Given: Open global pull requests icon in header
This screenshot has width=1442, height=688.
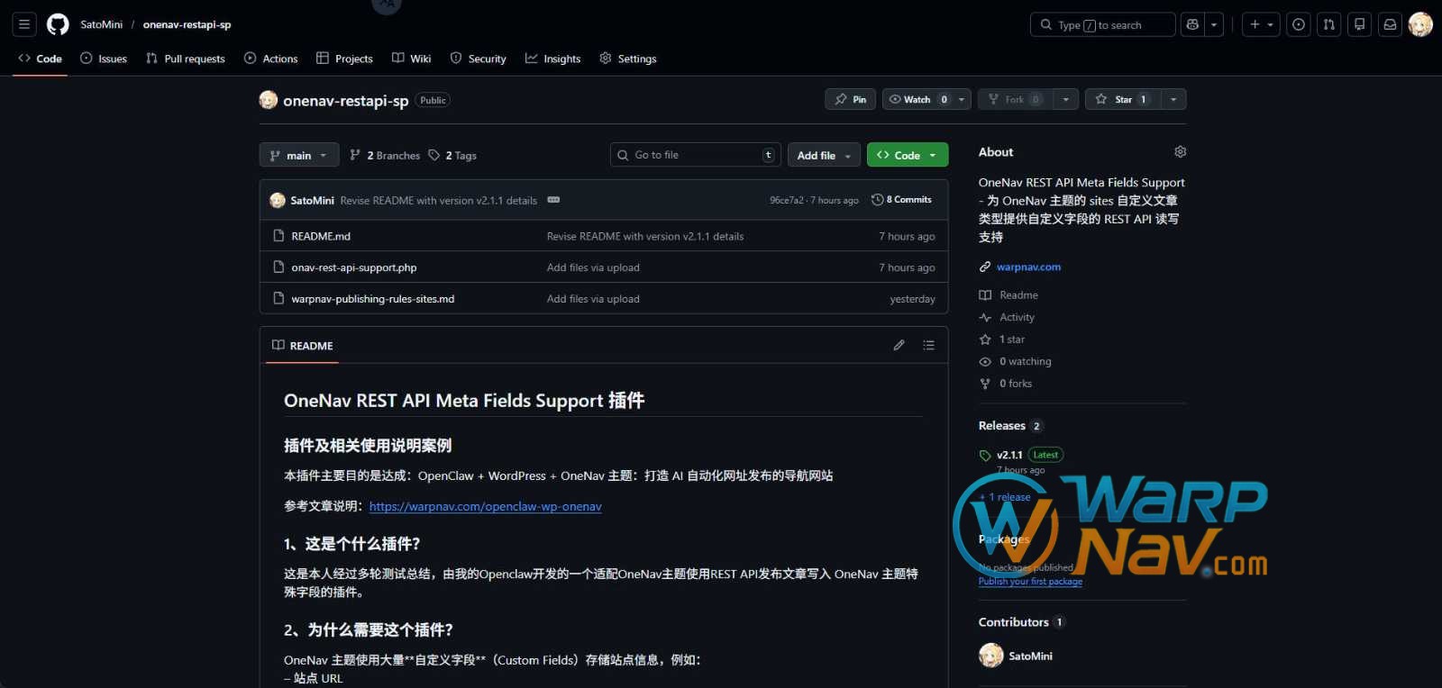Looking at the screenshot, I should [1329, 24].
